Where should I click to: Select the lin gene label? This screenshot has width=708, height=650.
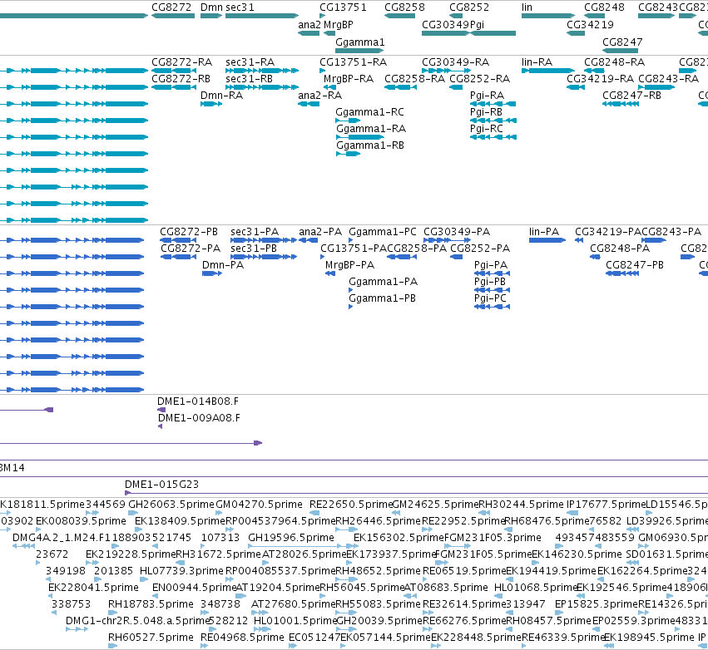click(x=527, y=7)
